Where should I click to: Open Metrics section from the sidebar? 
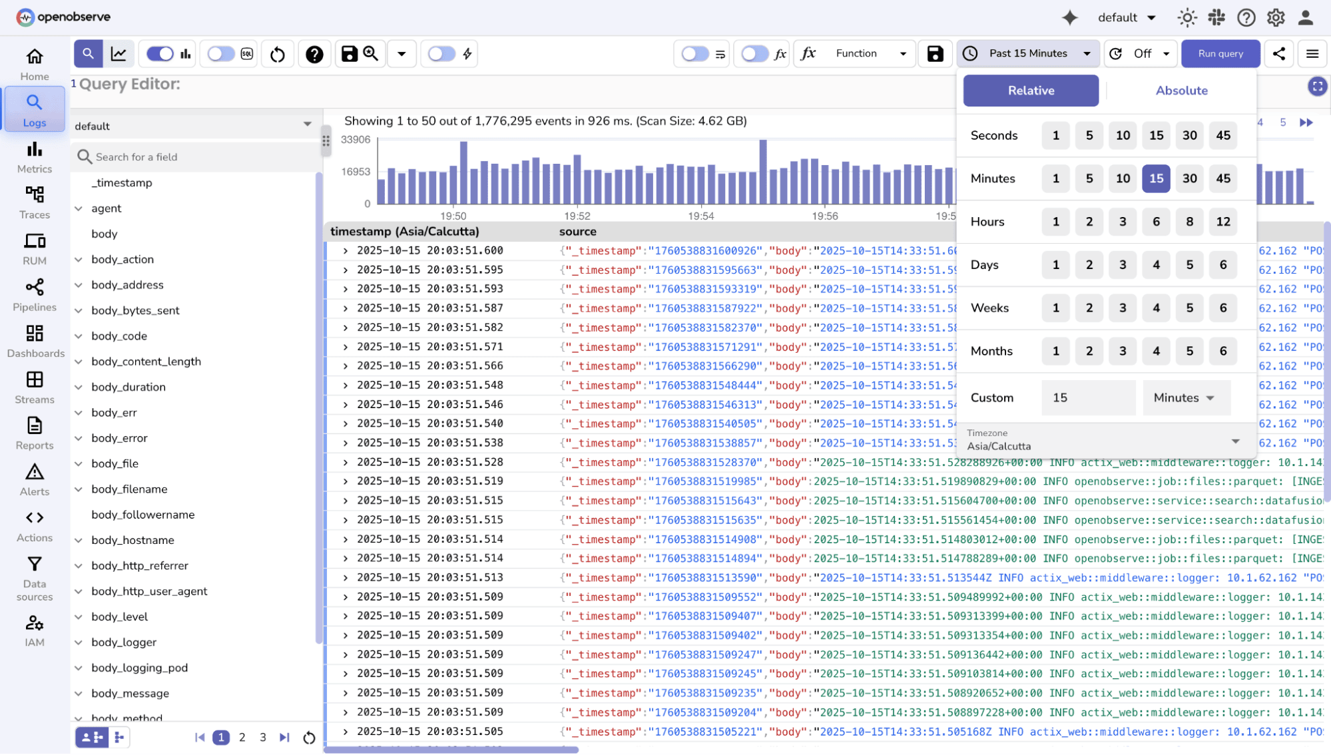(34, 158)
